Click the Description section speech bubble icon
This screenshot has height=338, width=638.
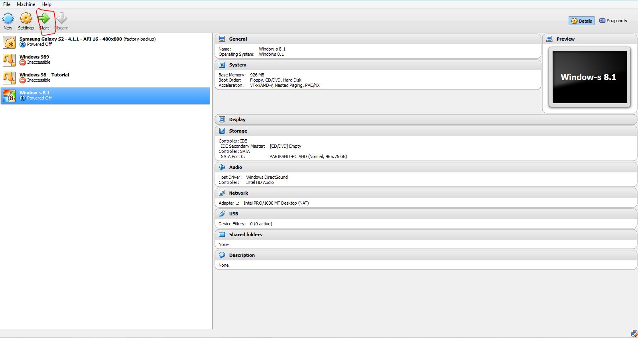point(222,255)
